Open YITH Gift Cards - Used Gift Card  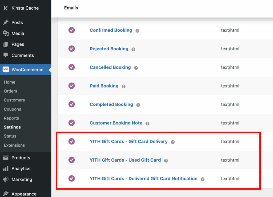pyautogui.click(x=125, y=160)
